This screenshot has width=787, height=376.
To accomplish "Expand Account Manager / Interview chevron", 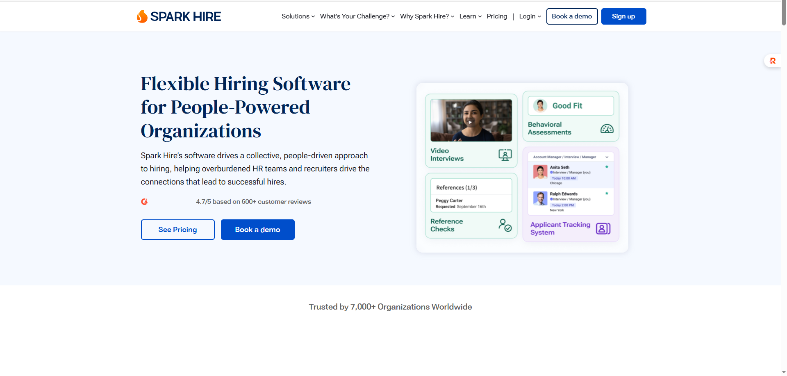I will [607, 157].
